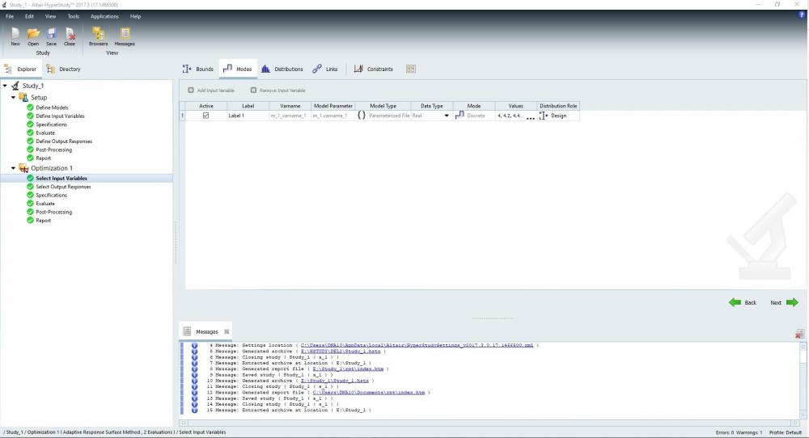Click the Add Input Variable icon
809x438 pixels.
coord(191,91)
